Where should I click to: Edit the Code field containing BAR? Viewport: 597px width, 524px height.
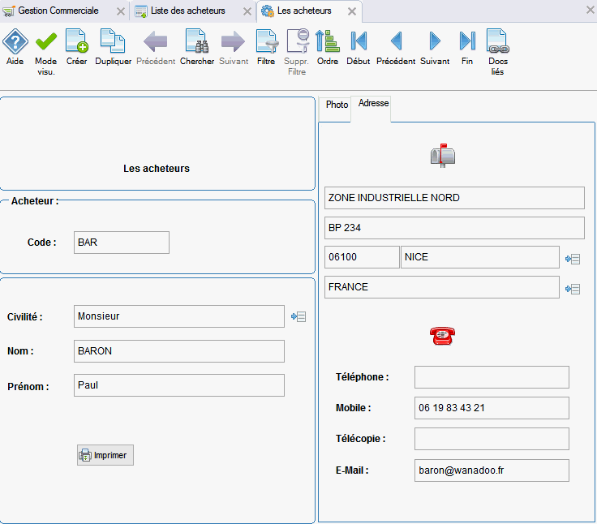coord(122,243)
